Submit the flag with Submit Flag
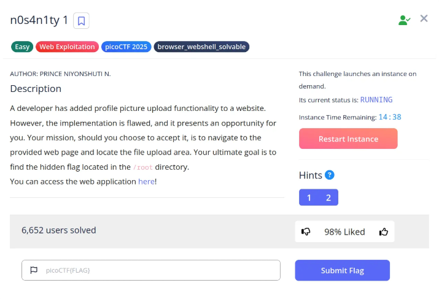 (x=343, y=270)
